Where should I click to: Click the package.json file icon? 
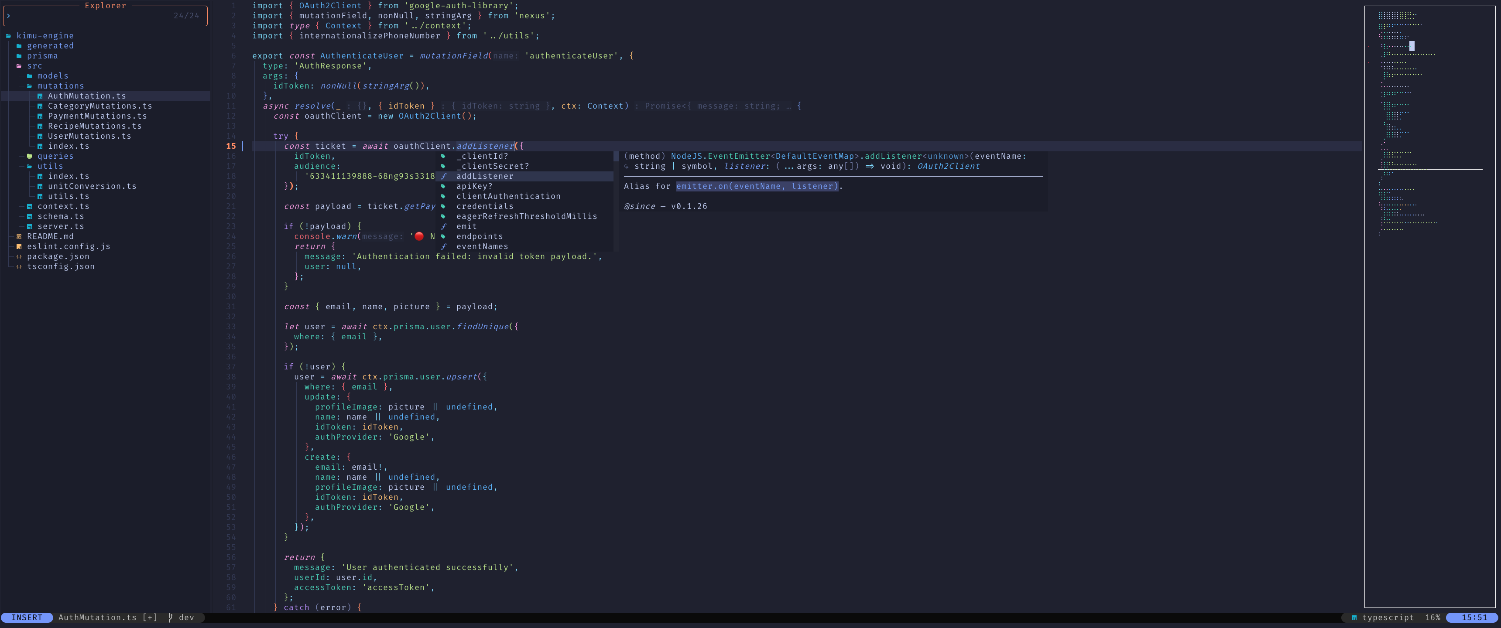tap(19, 256)
